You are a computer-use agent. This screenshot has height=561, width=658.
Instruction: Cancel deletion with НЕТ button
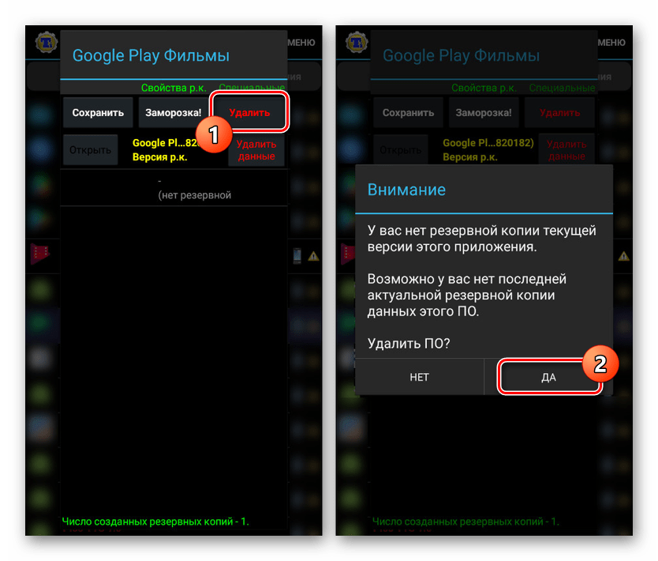pyautogui.click(x=419, y=378)
